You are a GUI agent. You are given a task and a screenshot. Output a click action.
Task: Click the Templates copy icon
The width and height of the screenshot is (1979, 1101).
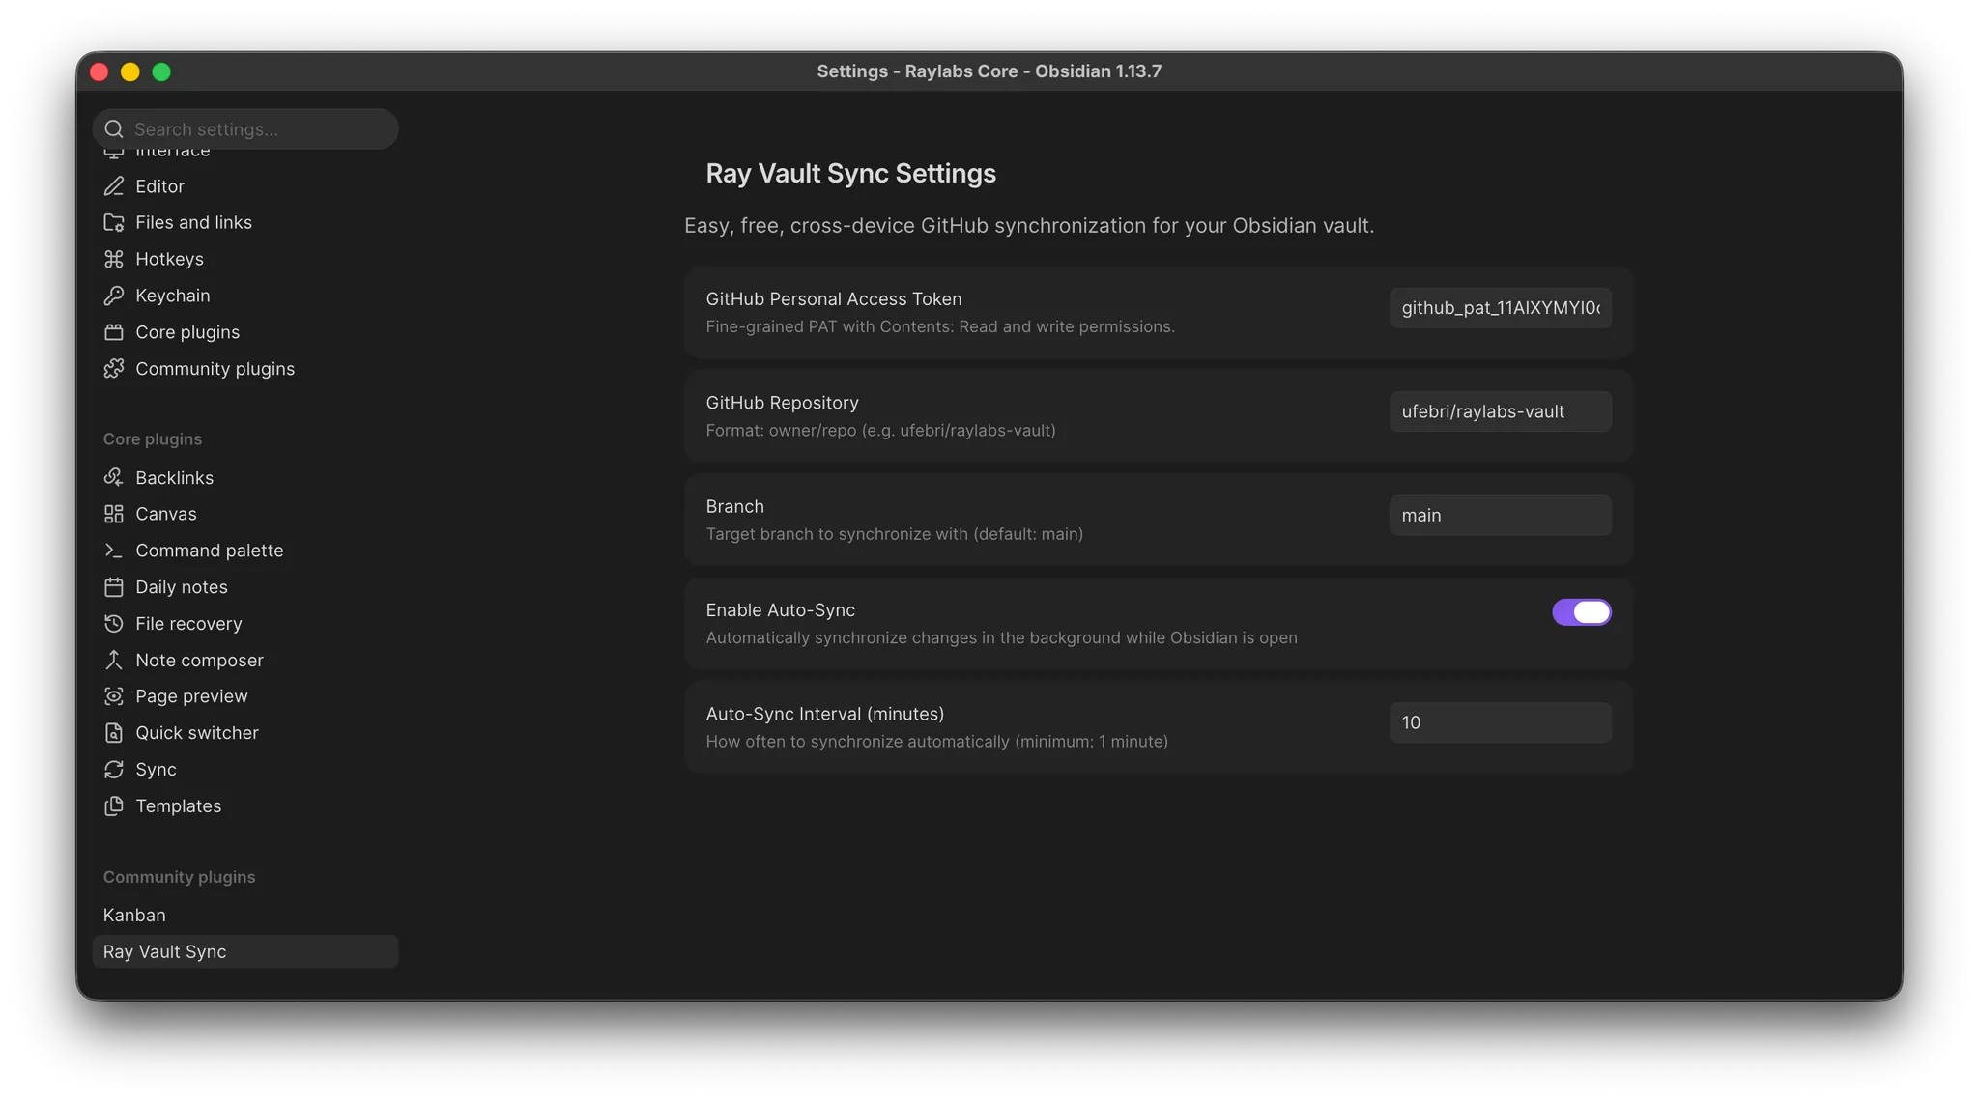tap(114, 806)
